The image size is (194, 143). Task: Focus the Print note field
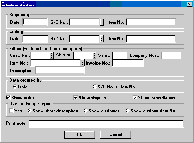(x=107, y=124)
